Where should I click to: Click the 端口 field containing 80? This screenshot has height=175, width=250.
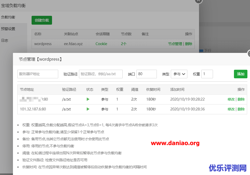pos(146,74)
